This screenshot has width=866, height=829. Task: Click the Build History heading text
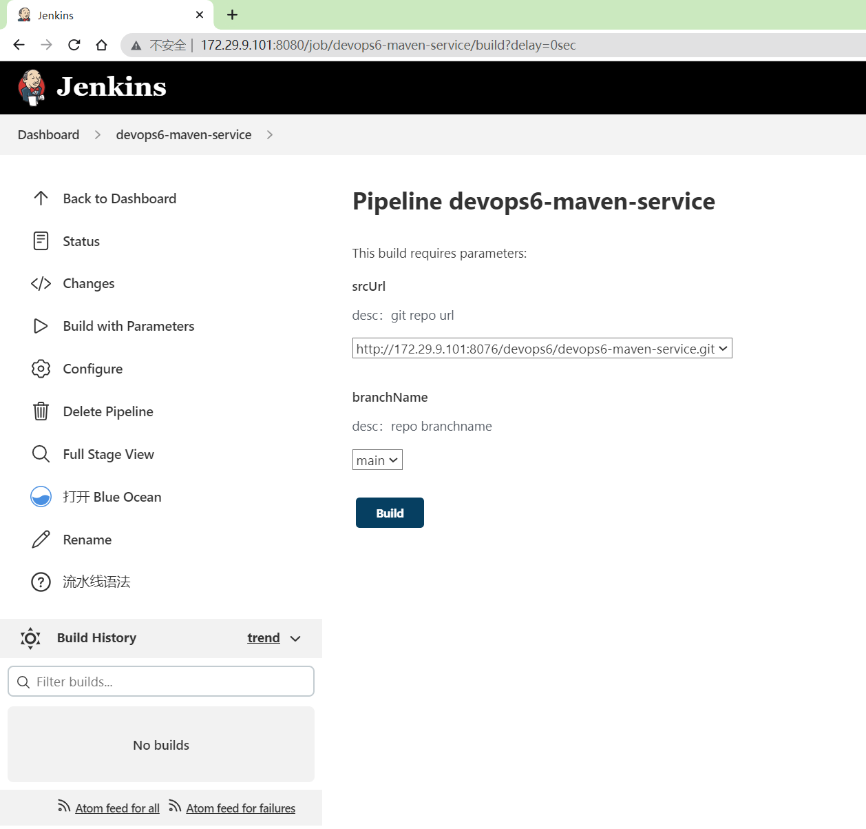[x=97, y=638]
